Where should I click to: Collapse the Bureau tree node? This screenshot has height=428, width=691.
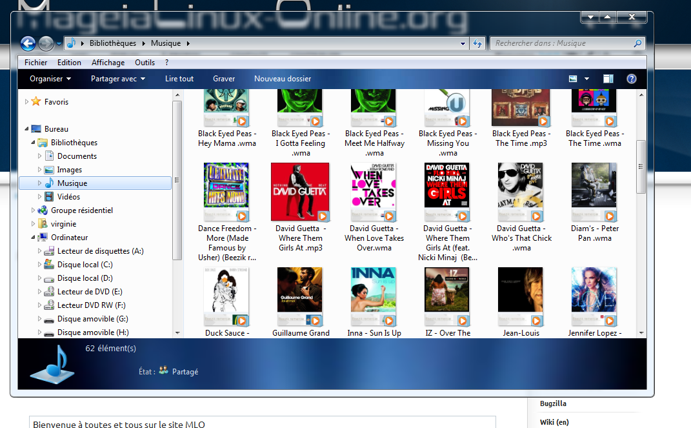tap(26, 129)
